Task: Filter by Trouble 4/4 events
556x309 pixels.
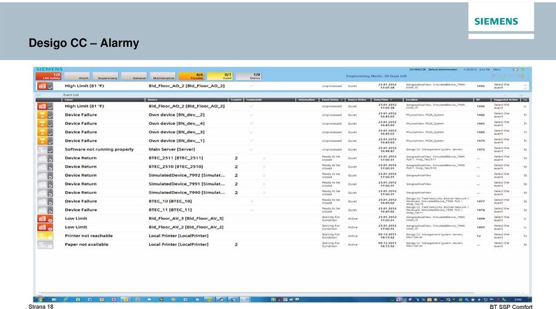Action: point(191,76)
